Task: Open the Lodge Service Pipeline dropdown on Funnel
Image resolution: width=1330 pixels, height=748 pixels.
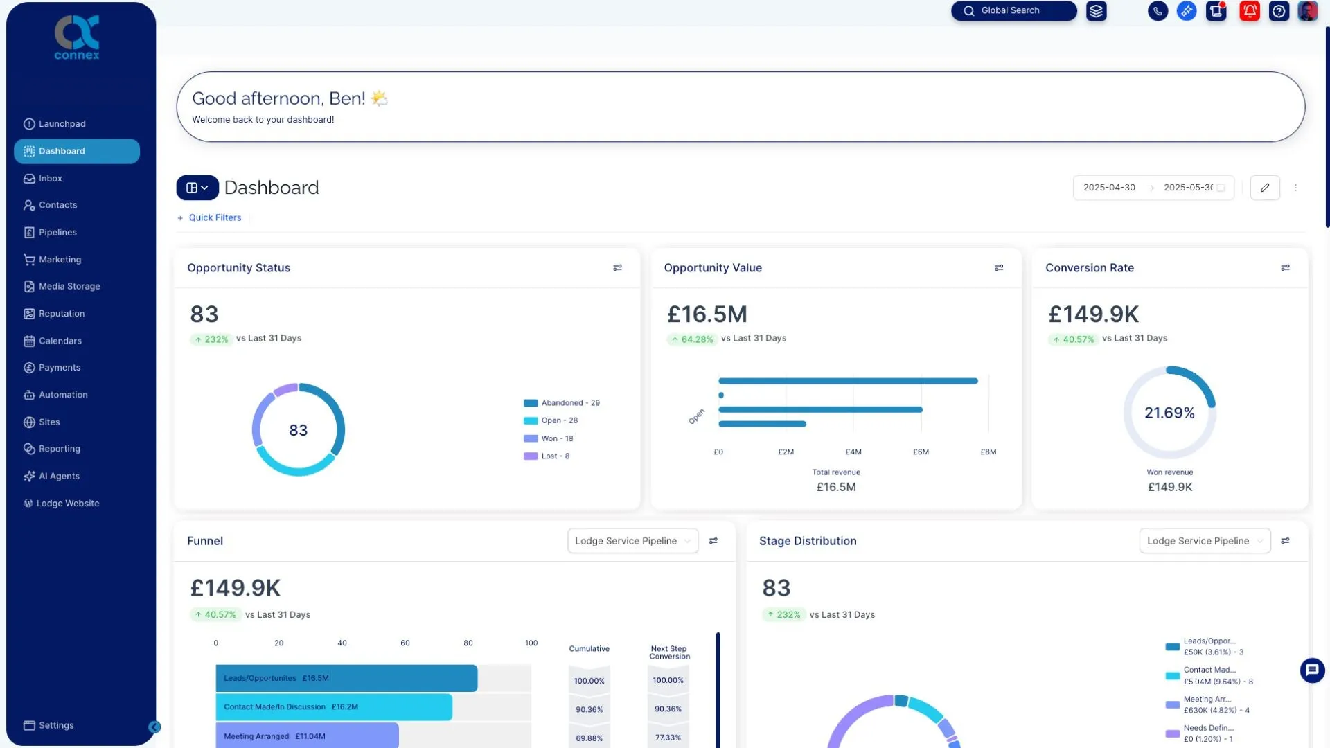Action: (632, 541)
